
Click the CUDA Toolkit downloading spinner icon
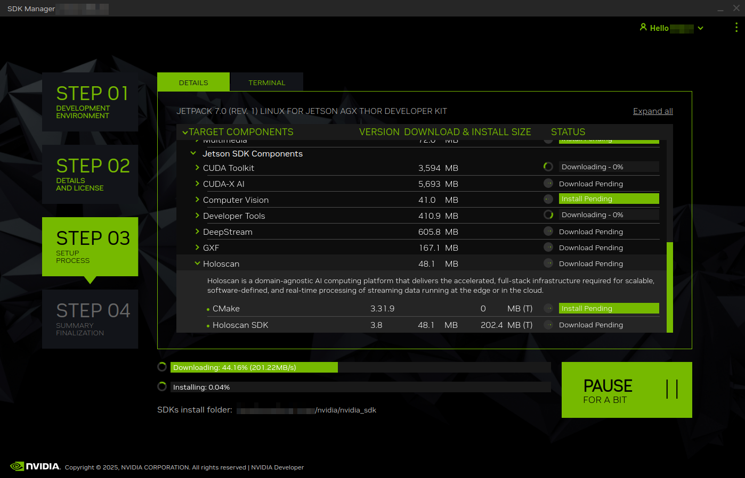(x=548, y=166)
